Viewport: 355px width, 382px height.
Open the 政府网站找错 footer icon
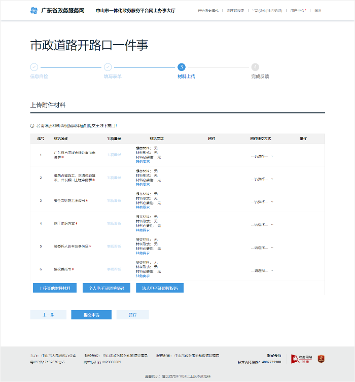301,359
